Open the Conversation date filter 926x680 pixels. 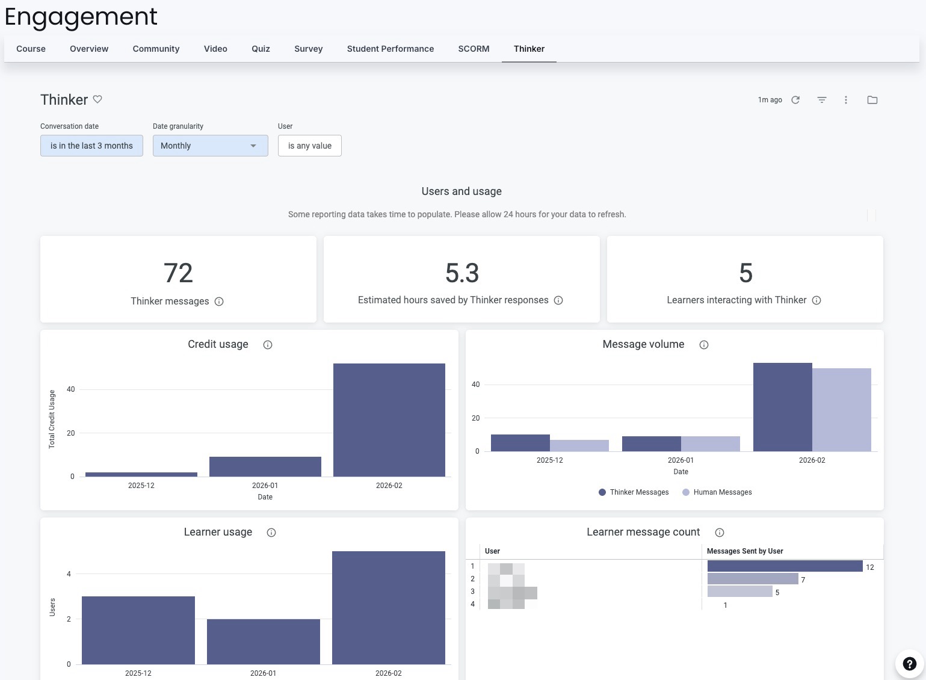click(x=91, y=146)
